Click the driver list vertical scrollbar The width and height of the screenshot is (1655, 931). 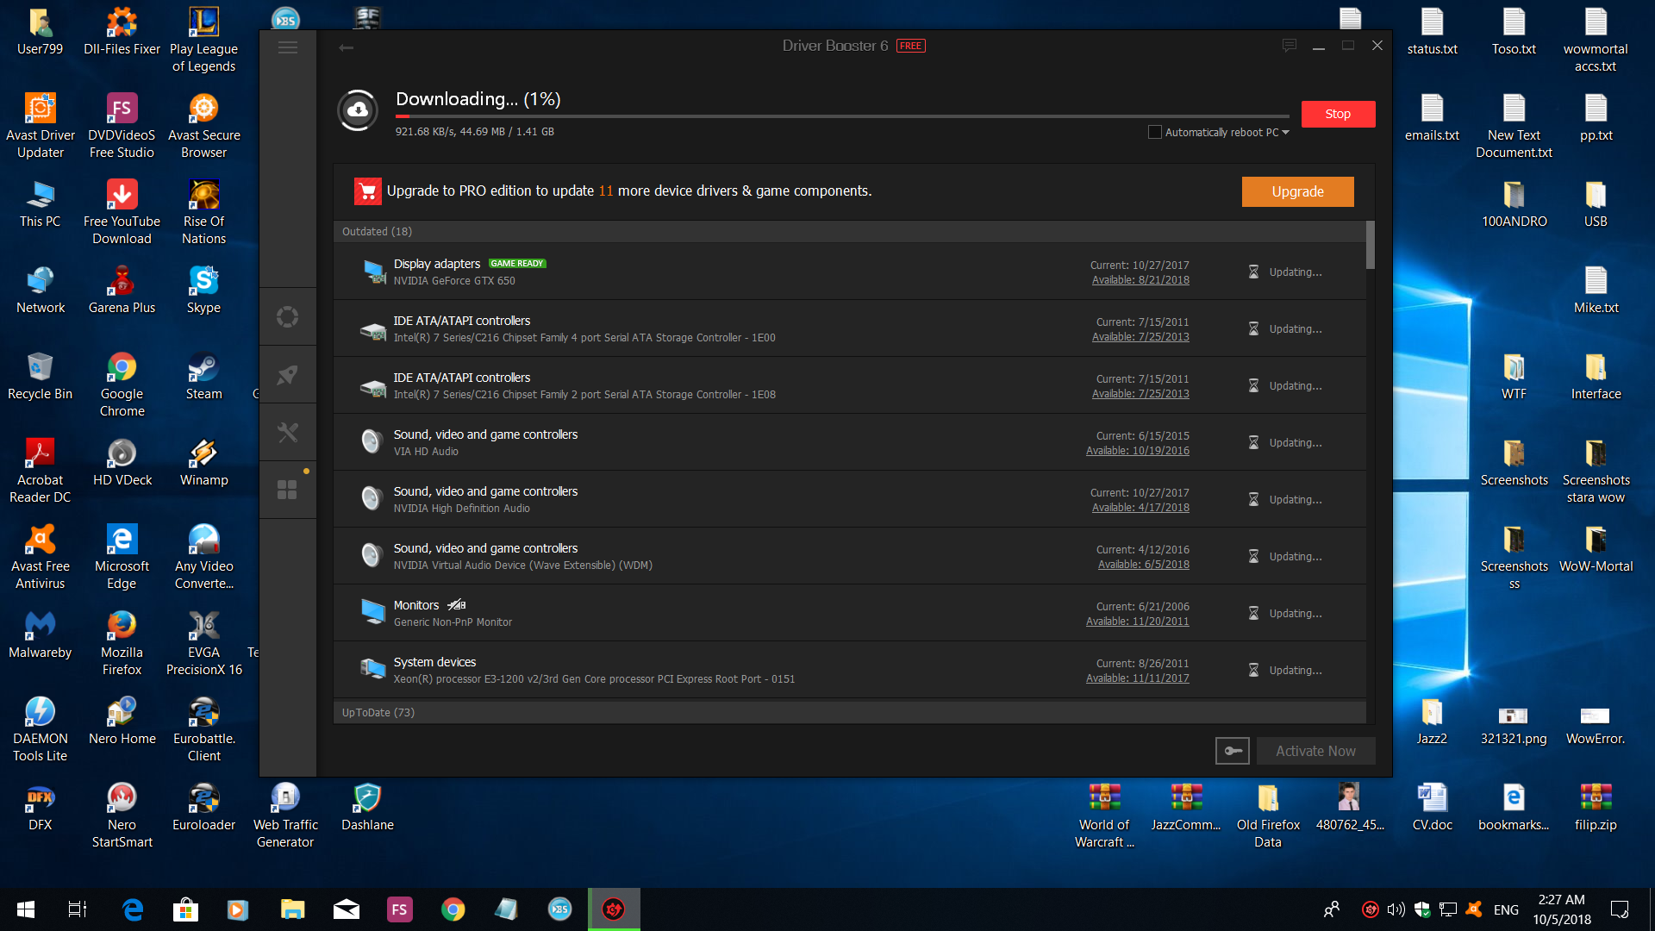pos(1371,245)
